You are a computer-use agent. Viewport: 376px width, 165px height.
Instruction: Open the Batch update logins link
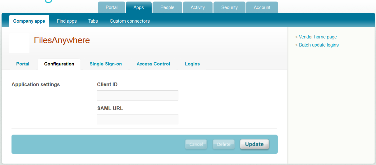pos(319,45)
